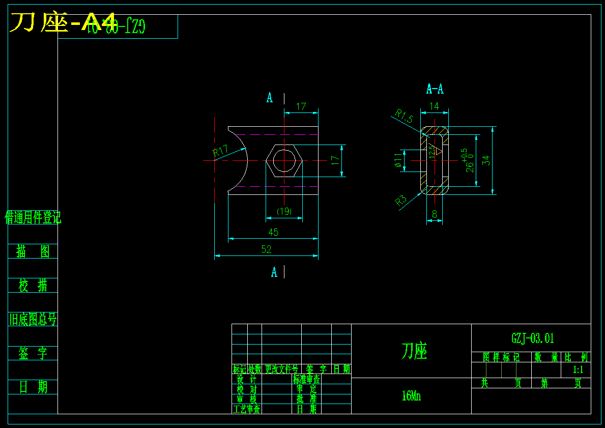Click 'GZJ-03.01' drawing number in the title block
This screenshot has height=428, width=605.
pos(532,338)
